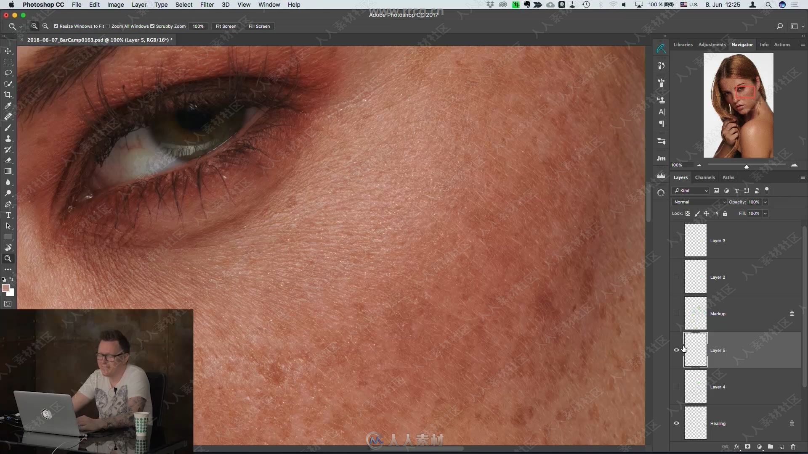808x454 pixels.
Task: Create a new layer group
Action: (x=771, y=447)
